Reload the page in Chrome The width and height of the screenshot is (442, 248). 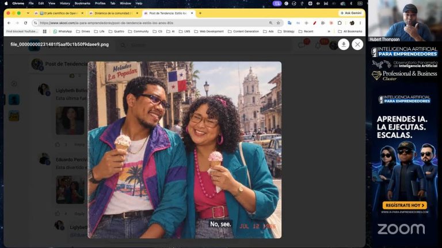(x=26, y=23)
